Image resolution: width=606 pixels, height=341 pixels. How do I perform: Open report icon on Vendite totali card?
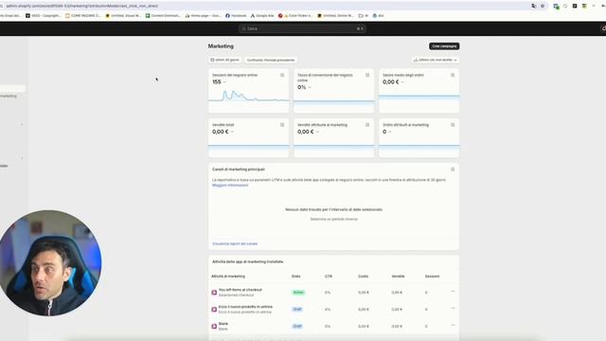[282, 125]
